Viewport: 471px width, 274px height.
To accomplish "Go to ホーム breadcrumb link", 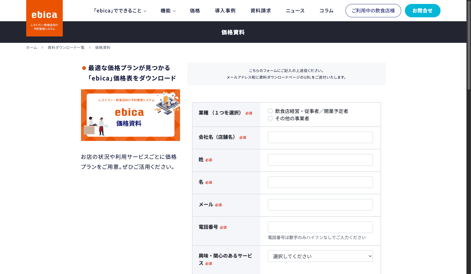I will [x=31, y=47].
